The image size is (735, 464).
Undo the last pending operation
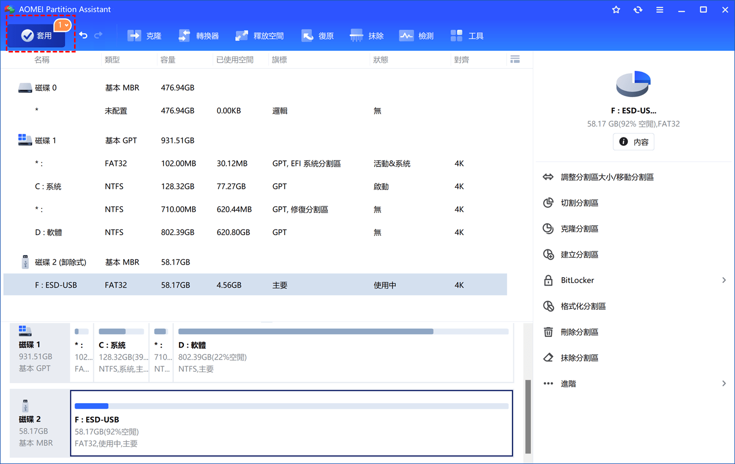tap(83, 35)
